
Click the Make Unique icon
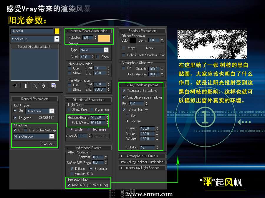coord(36,86)
